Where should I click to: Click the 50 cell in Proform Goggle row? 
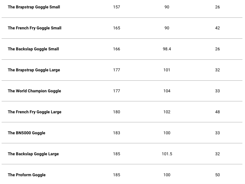click(217, 175)
